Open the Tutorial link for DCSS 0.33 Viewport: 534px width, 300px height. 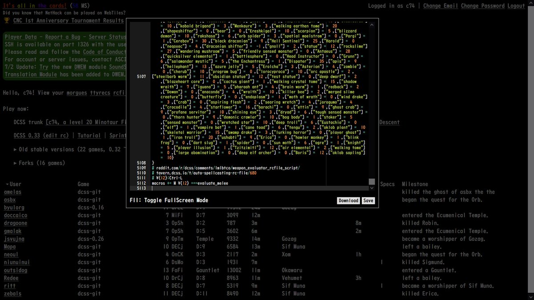click(x=89, y=136)
